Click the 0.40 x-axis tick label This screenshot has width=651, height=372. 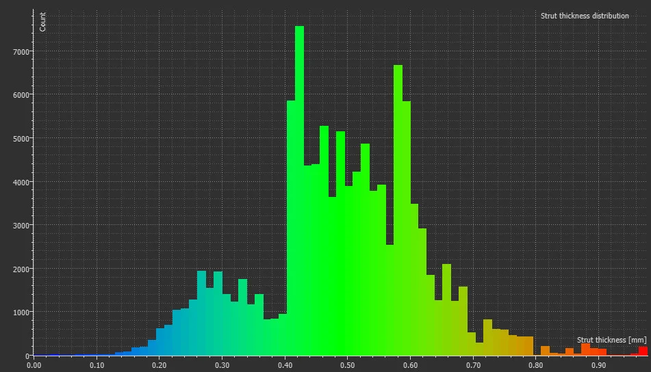[x=285, y=365]
